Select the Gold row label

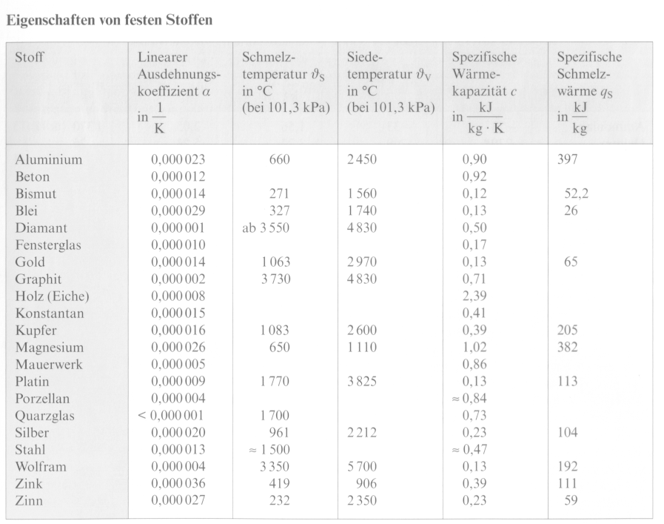[x=30, y=262]
